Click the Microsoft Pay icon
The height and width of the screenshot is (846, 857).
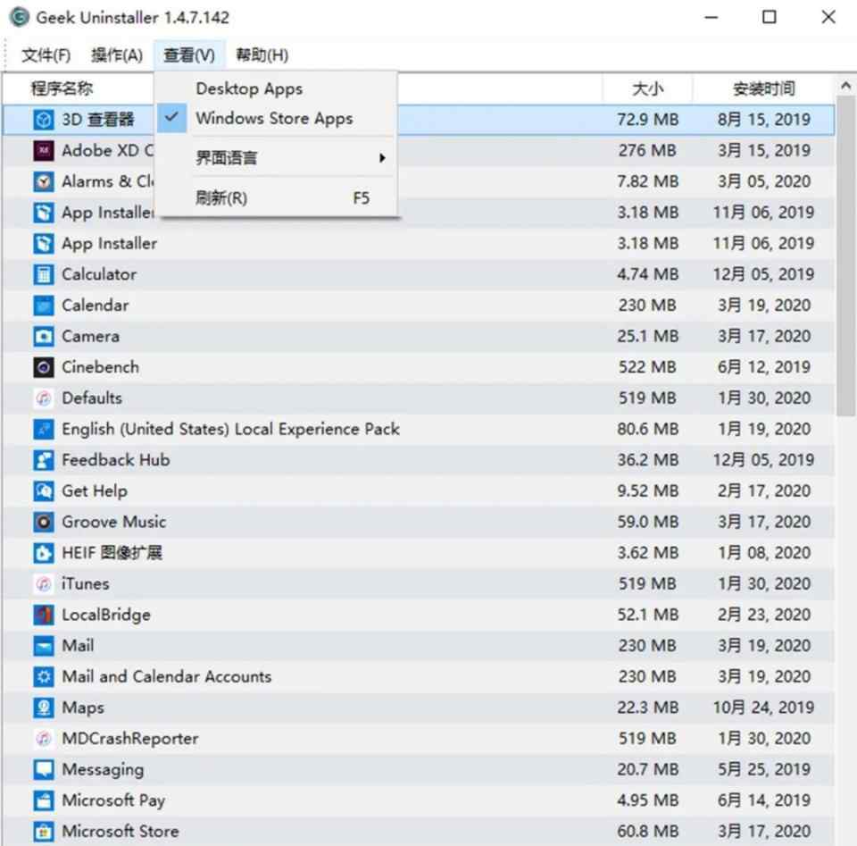[x=43, y=800]
